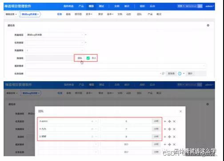224x161 pixels.
Task: Delete the D: member row with its X icon
Action: pos(174,137)
